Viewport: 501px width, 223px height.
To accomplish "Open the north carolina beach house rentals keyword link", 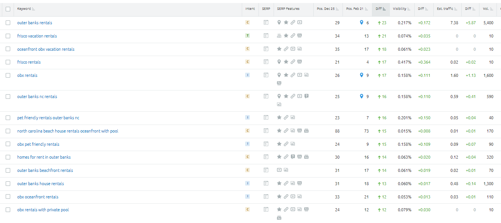I will click(x=67, y=131).
